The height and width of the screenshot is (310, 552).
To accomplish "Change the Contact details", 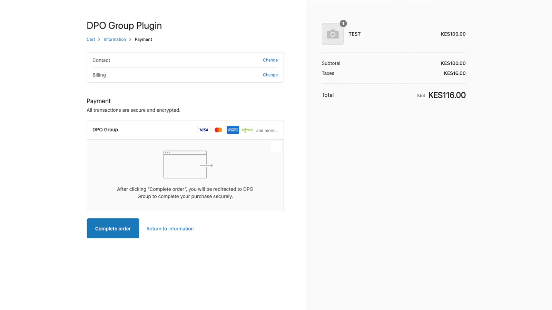I will (x=270, y=60).
